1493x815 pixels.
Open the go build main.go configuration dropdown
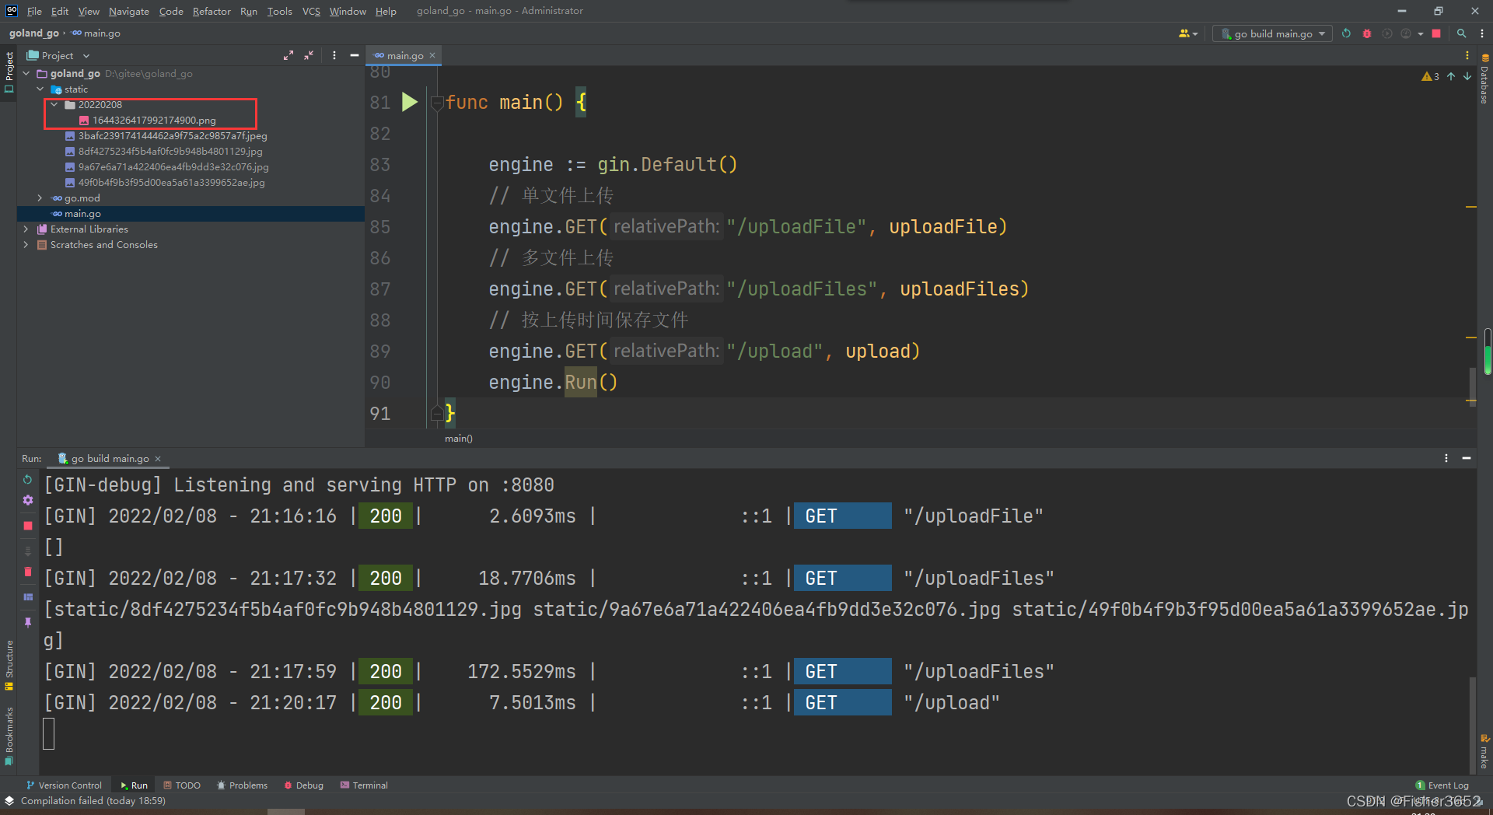1272,33
